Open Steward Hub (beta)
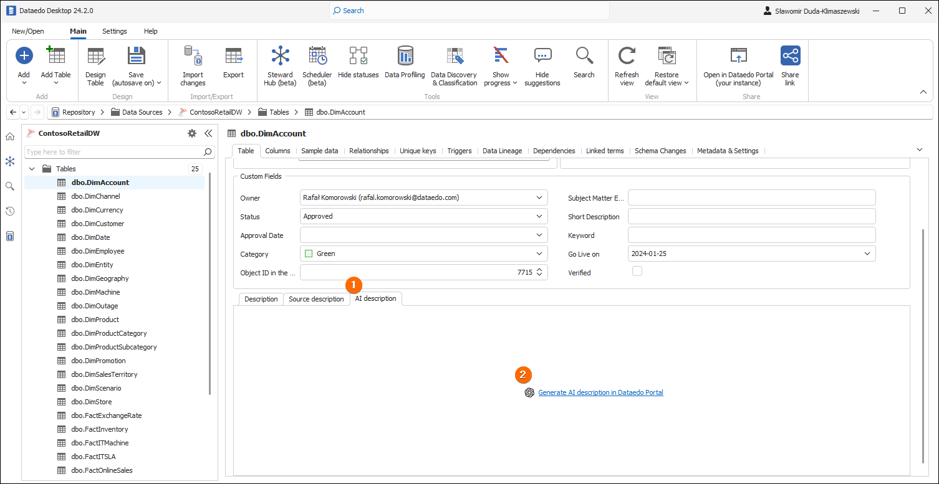The width and height of the screenshot is (939, 484). click(280, 55)
